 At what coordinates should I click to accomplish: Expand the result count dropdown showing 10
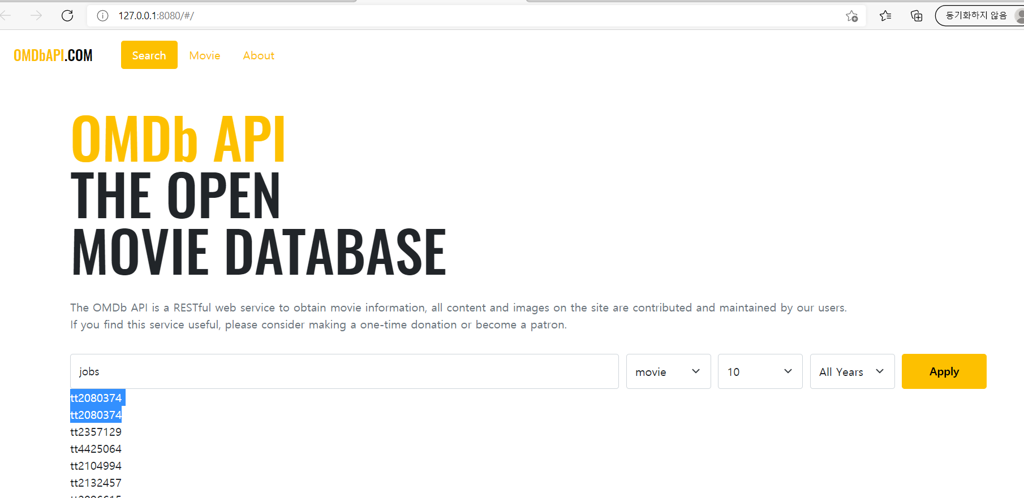tap(760, 371)
